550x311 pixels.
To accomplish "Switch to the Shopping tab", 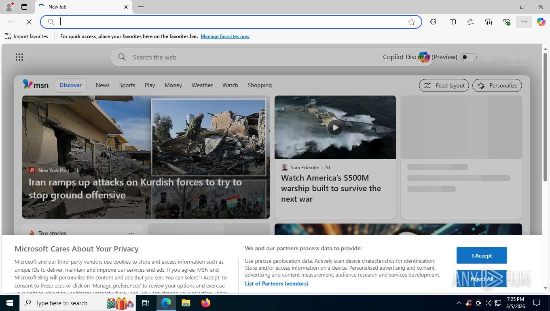I will 260,85.
